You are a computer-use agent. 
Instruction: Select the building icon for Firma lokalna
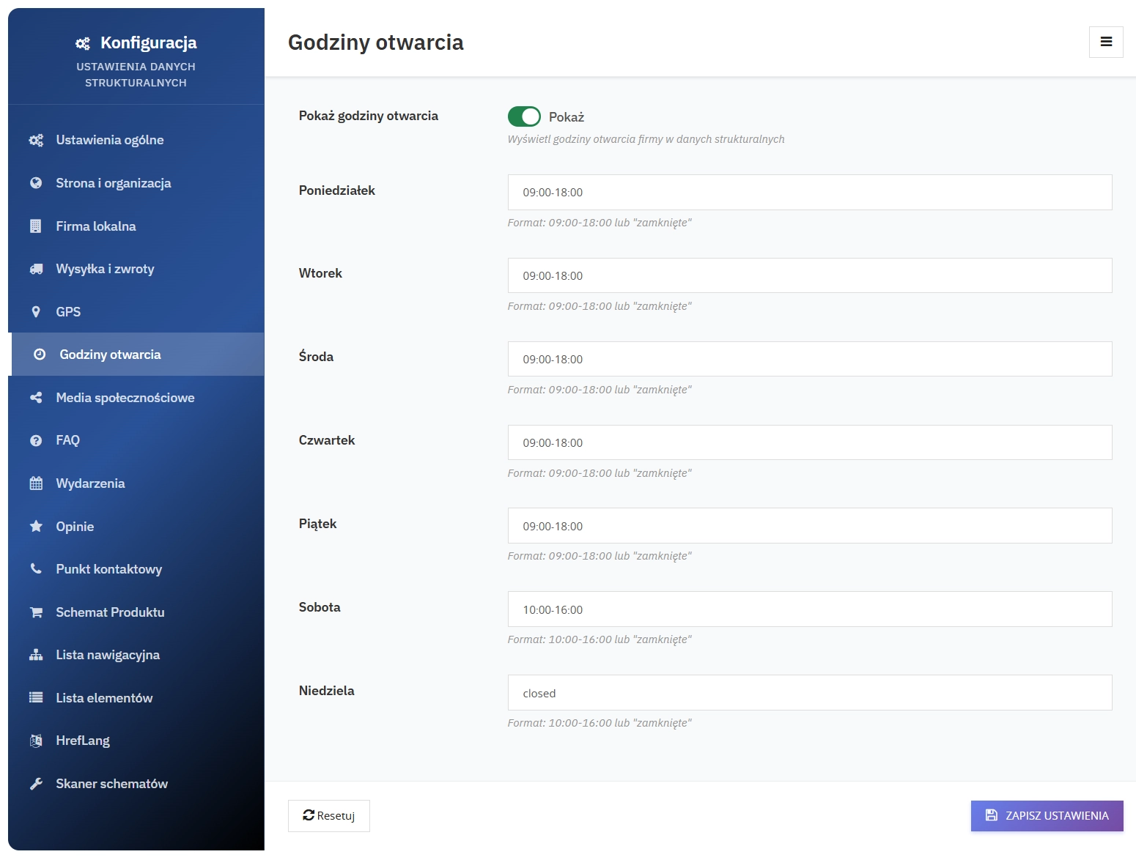pos(35,226)
